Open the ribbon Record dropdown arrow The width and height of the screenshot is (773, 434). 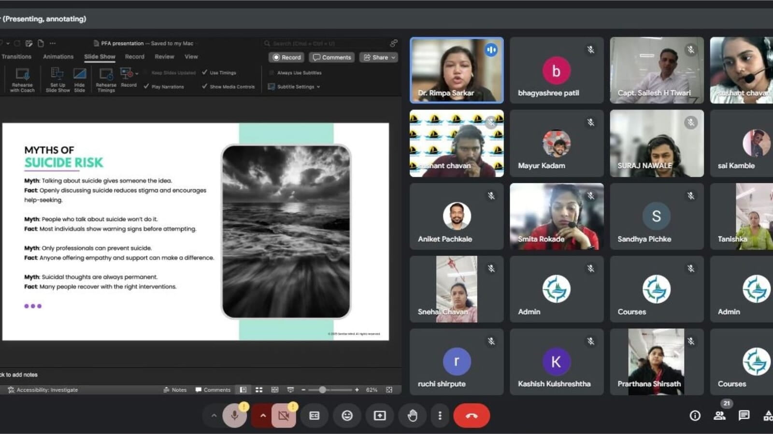137,74
